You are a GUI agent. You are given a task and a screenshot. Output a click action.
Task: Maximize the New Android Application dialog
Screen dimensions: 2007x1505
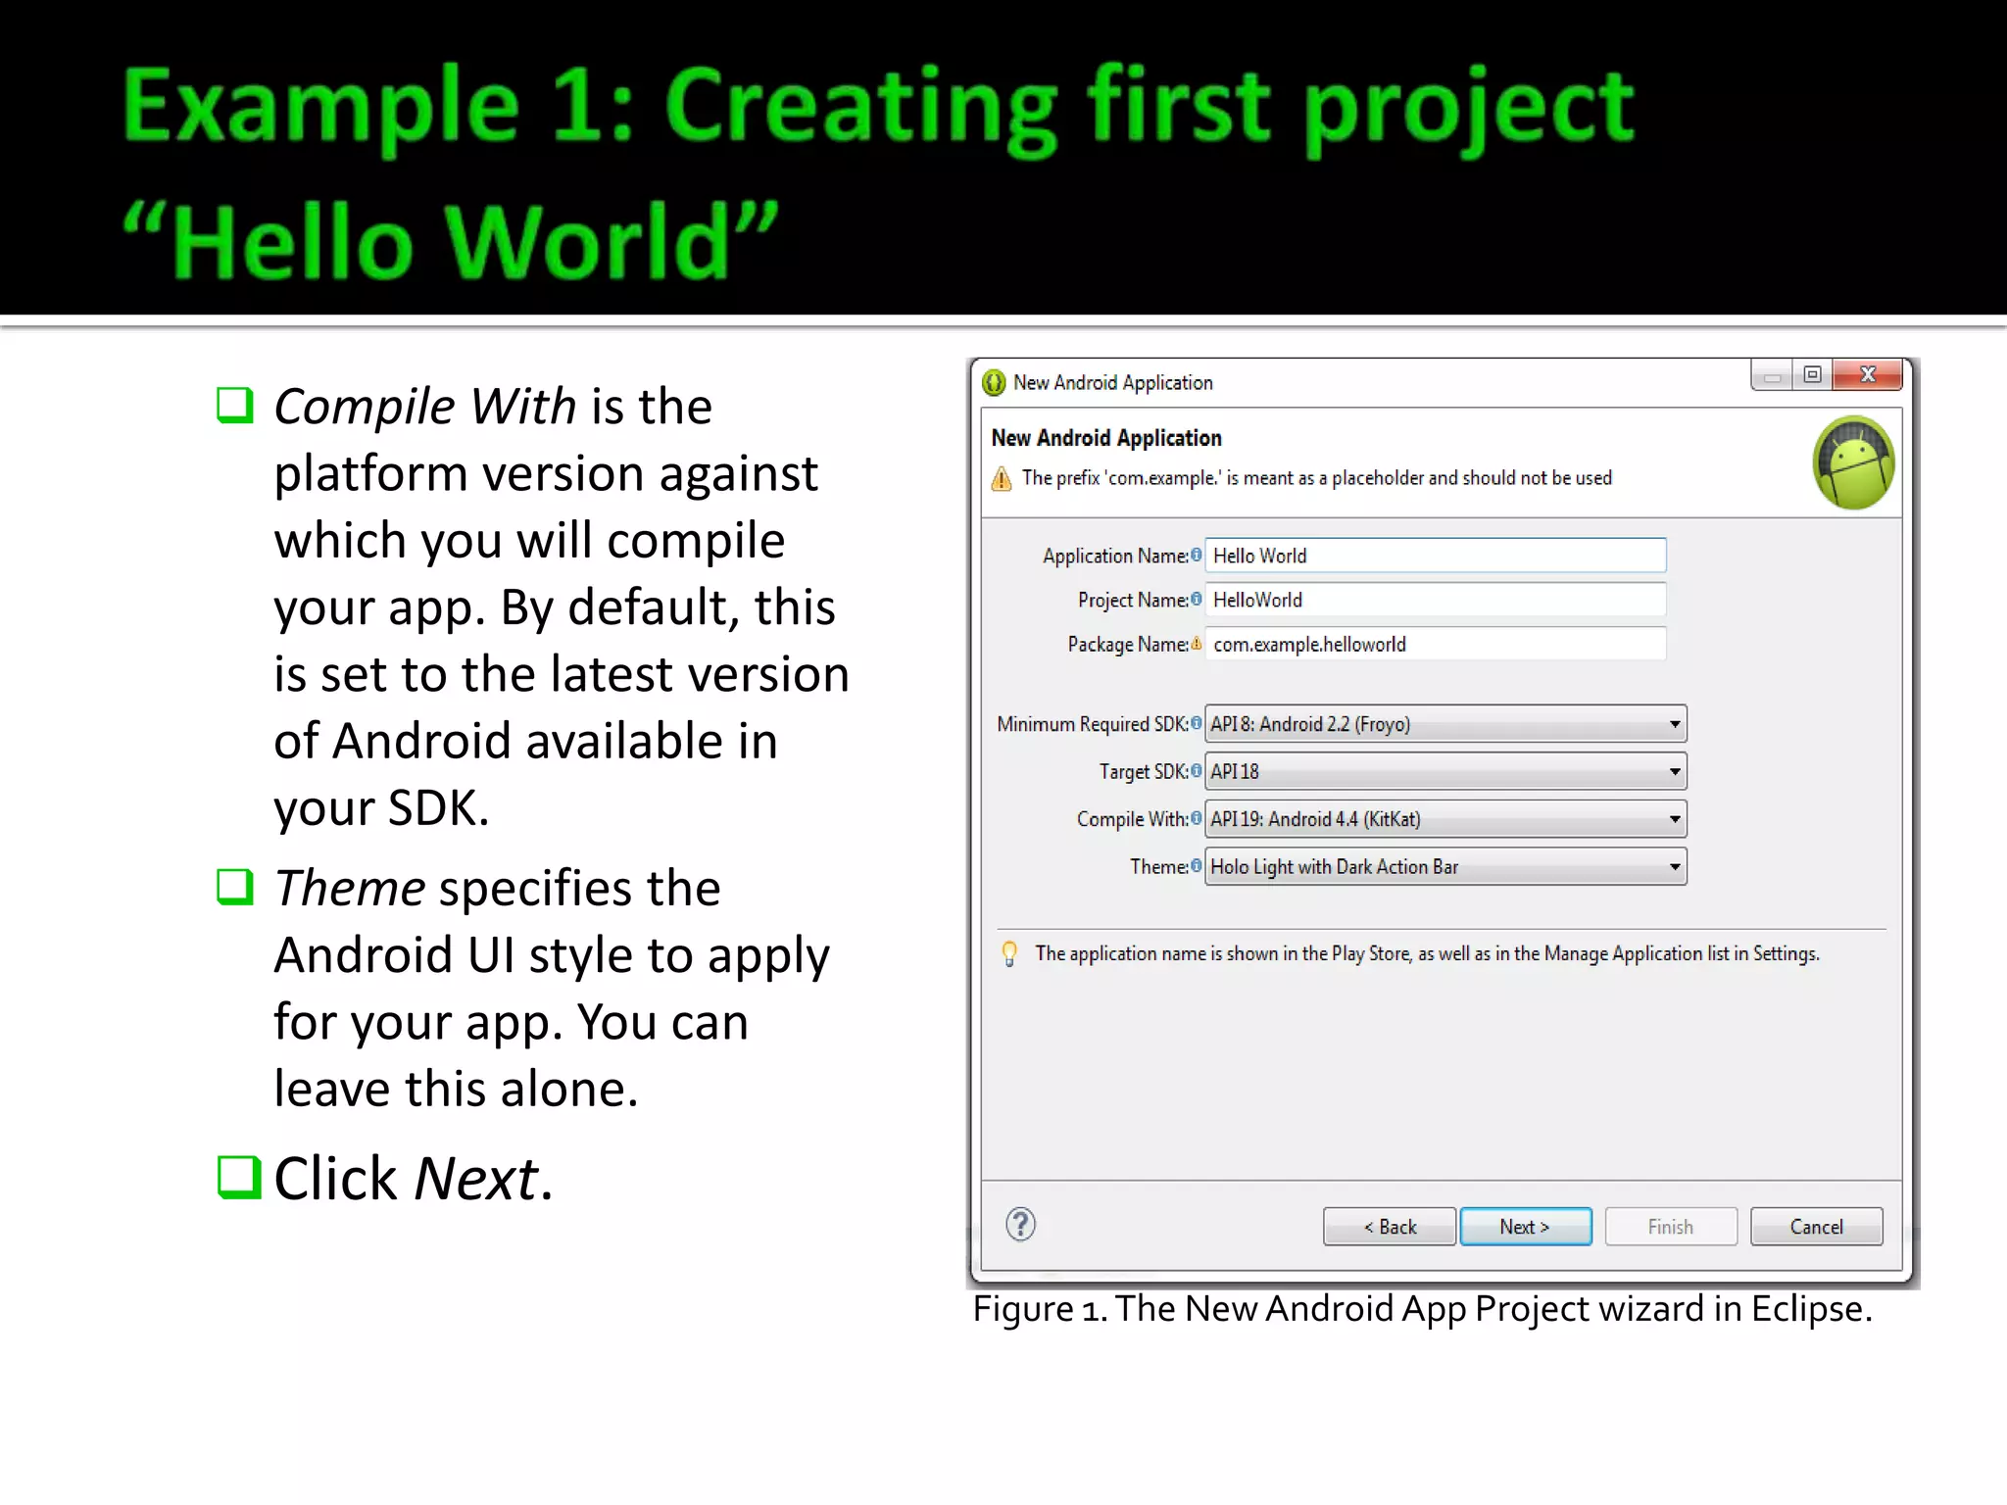(1812, 374)
